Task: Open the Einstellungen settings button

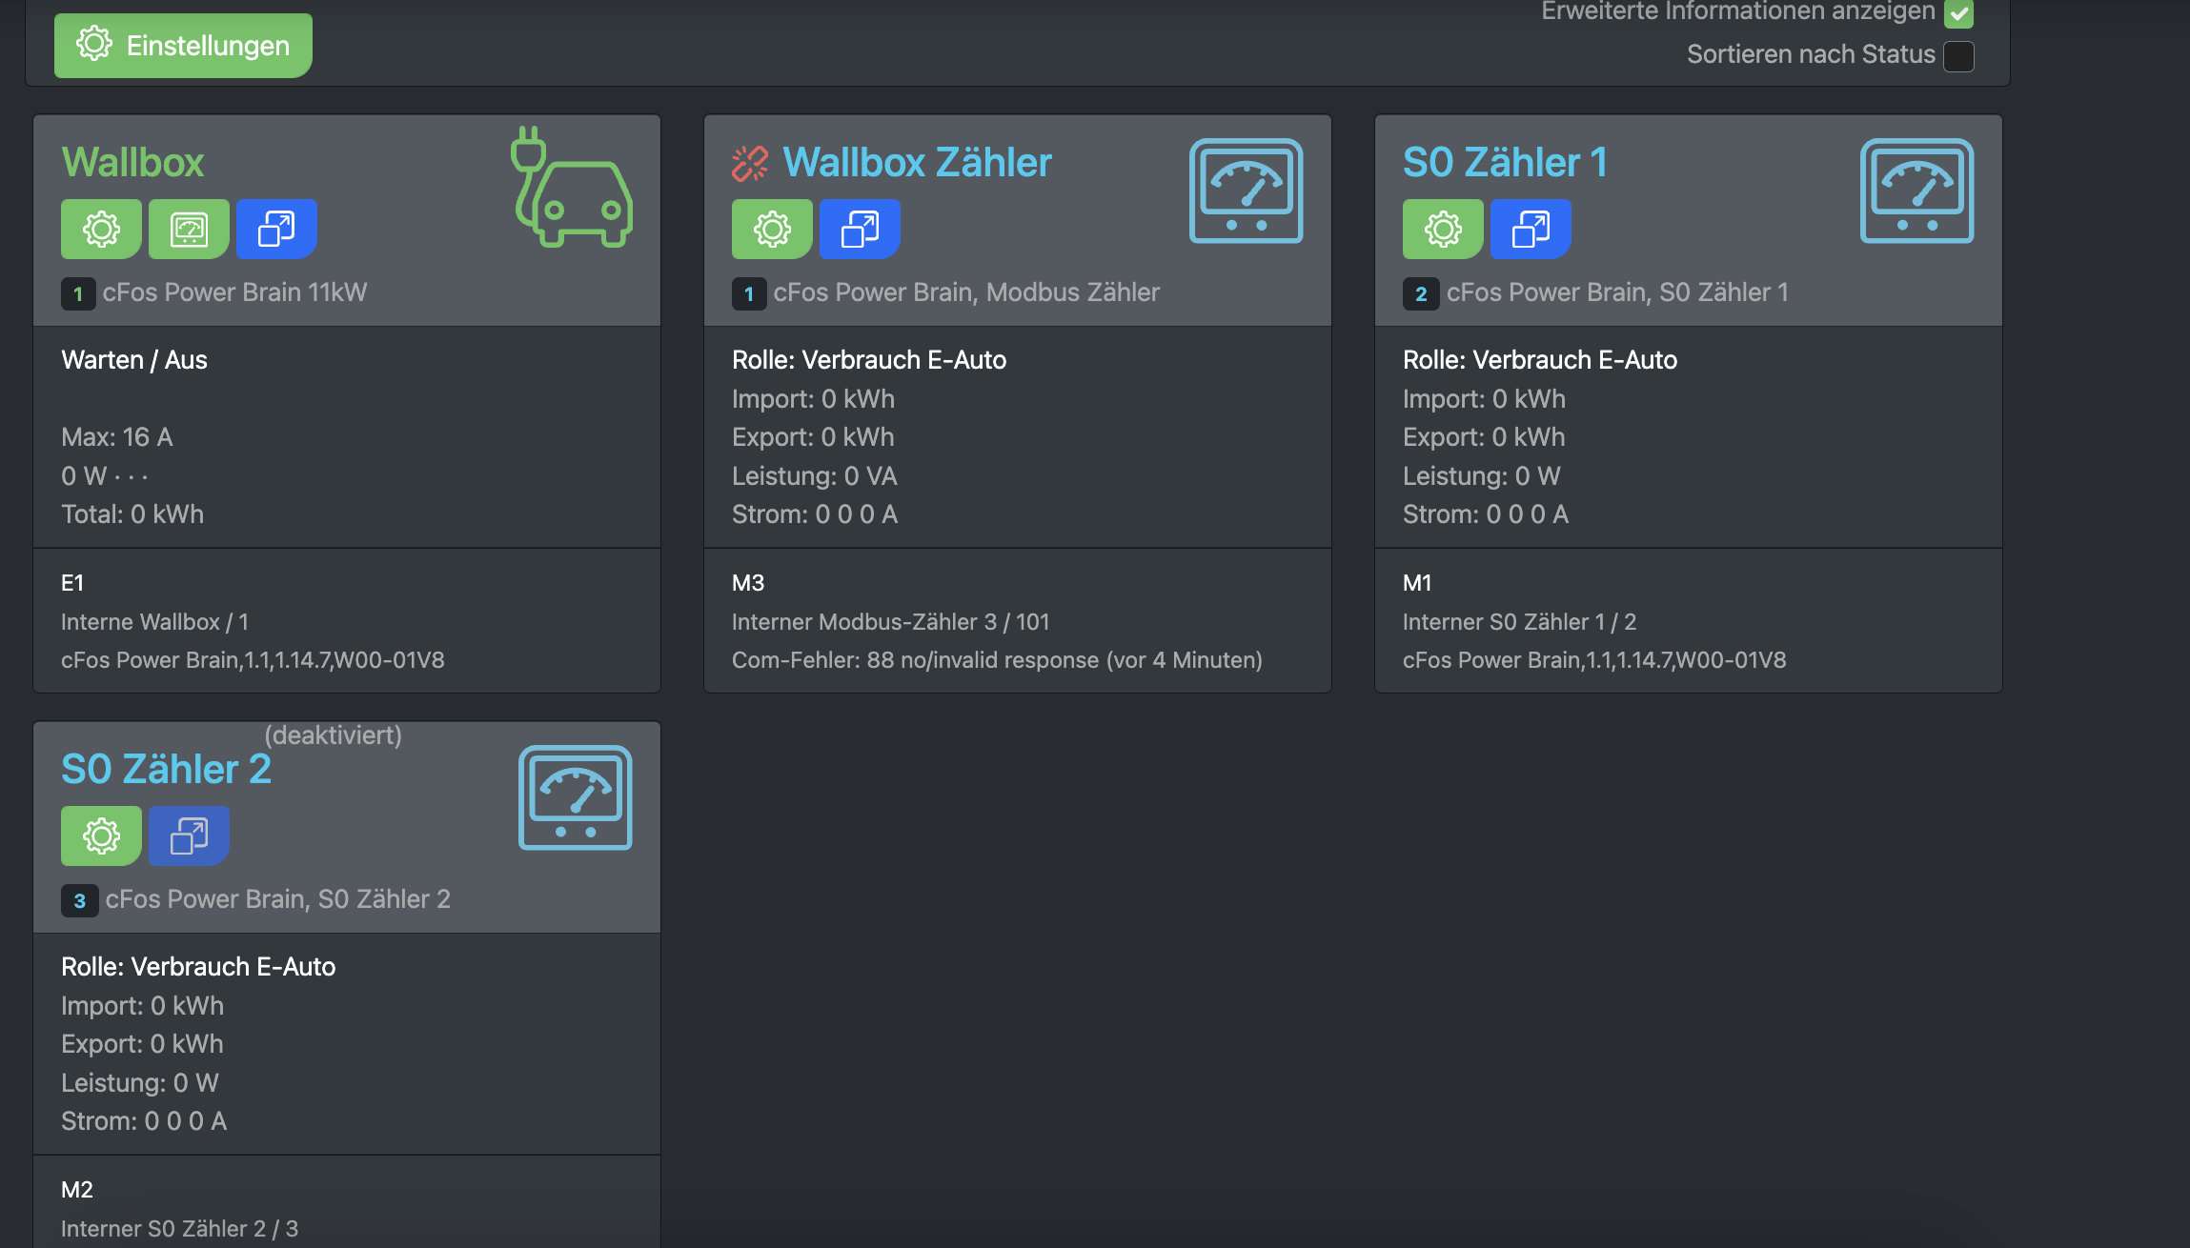Action: [183, 45]
